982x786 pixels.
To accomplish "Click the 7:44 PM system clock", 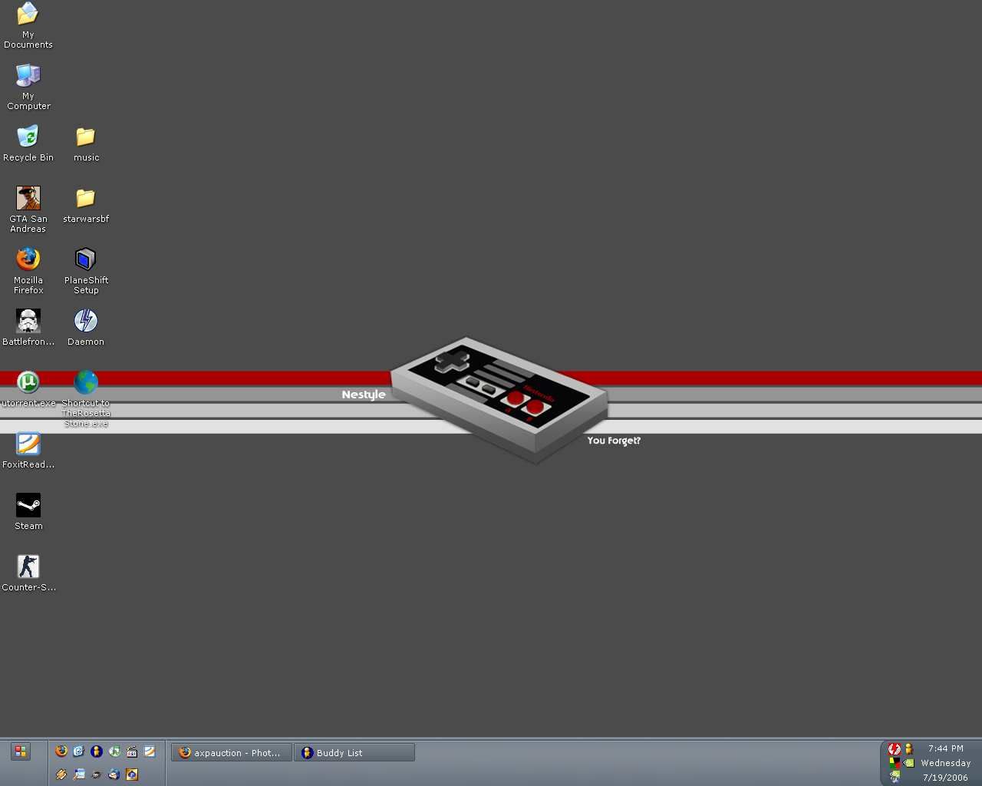I will (946, 748).
